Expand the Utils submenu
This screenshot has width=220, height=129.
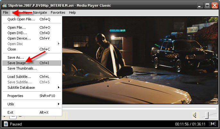coord(32,104)
